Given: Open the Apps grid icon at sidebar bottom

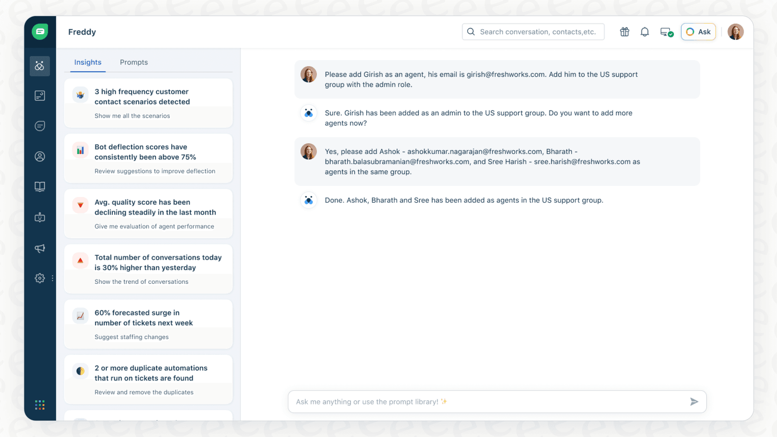Looking at the screenshot, I should [x=40, y=405].
